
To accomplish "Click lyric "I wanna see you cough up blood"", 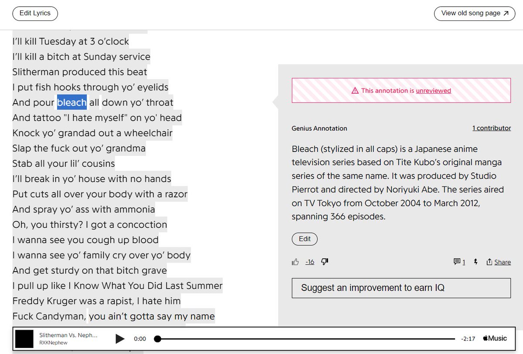I will [85, 240].
